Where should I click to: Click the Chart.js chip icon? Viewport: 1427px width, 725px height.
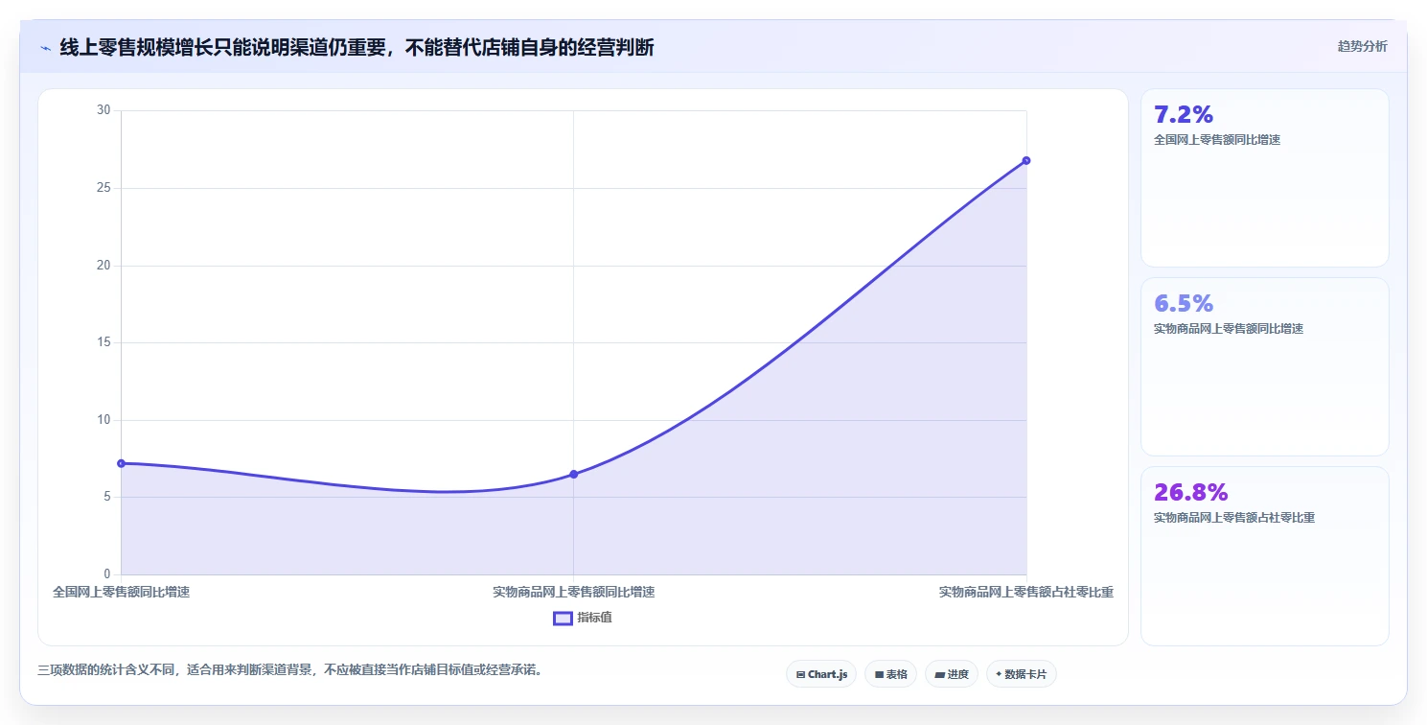[x=800, y=675]
